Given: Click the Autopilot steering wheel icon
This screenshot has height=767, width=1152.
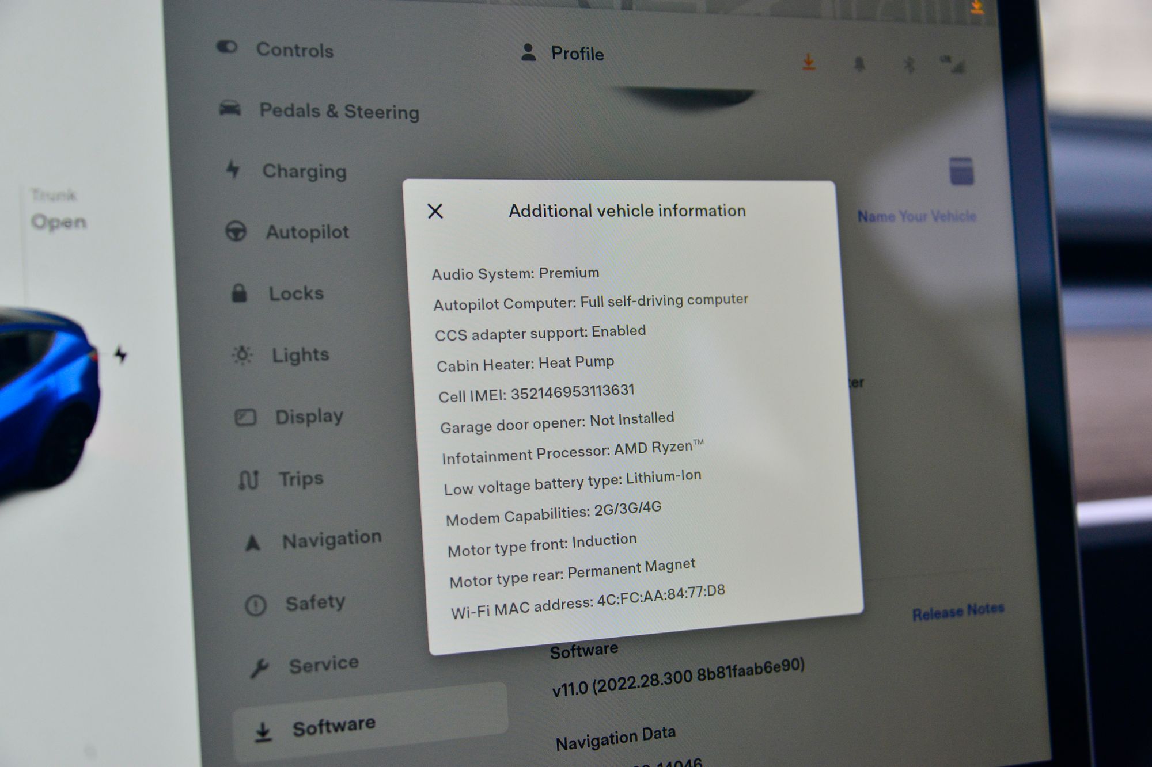Looking at the screenshot, I should (x=236, y=231).
